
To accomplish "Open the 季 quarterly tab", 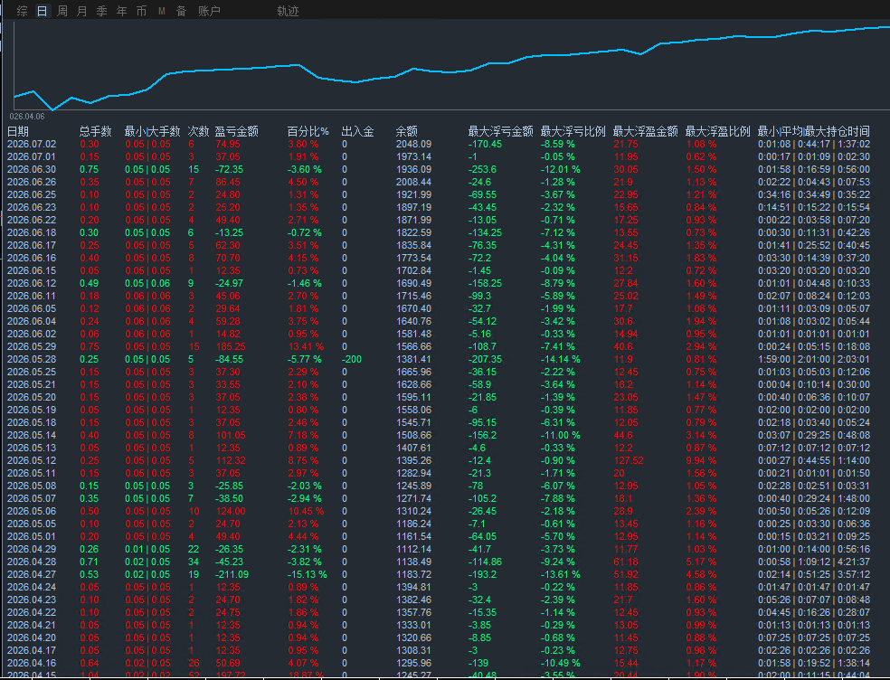I will pyautogui.click(x=101, y=11).
